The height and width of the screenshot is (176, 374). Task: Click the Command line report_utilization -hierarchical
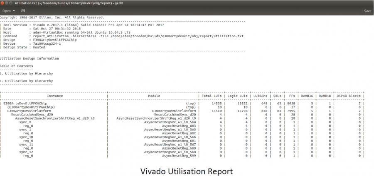coord(123,36)
